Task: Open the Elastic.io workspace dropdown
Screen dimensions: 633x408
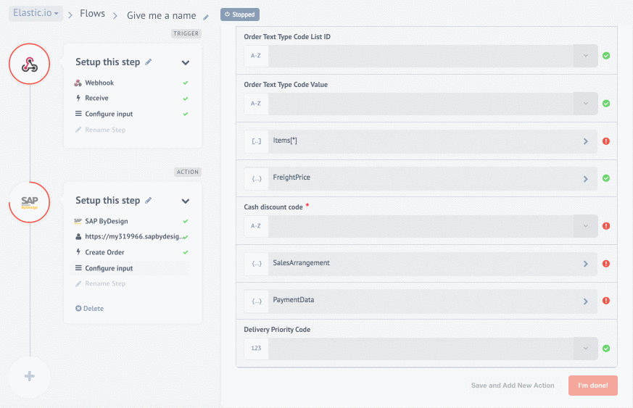Action: click(36, 13)
